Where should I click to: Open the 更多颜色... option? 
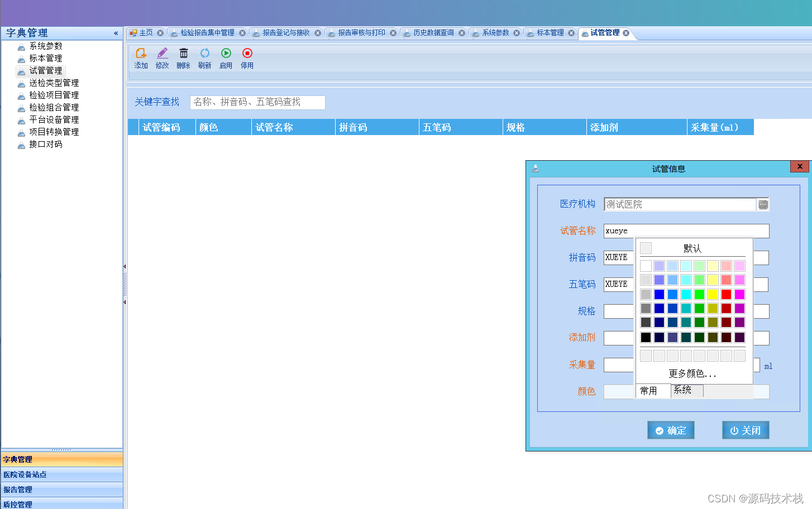point(692,373)
